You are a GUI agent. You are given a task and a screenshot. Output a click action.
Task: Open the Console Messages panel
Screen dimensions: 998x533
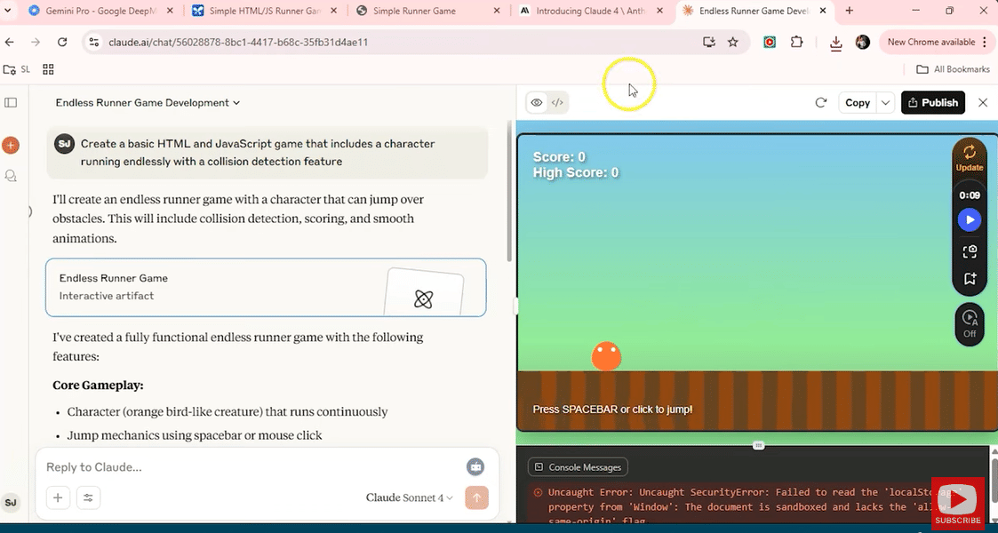point(578,467)
